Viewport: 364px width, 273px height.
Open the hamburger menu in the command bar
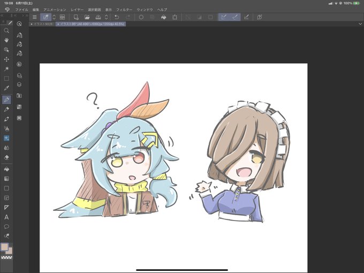pos(35,17)
